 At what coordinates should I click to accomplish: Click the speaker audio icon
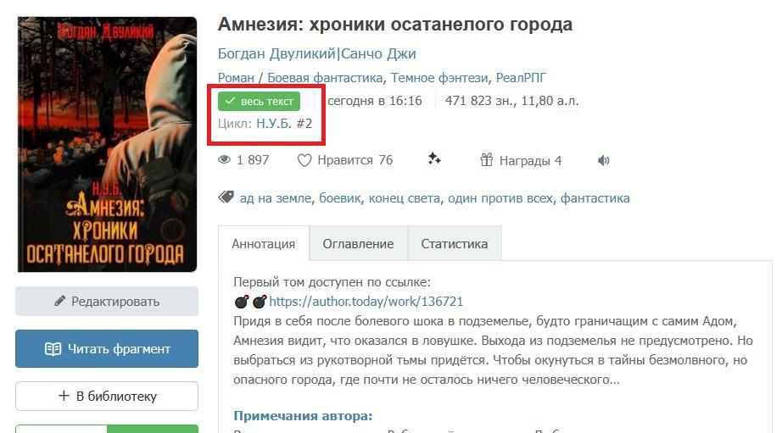(603, 160)
